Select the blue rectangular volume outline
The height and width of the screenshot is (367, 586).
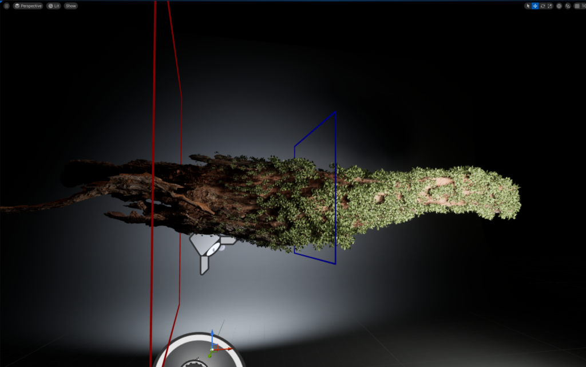coord(335,189)
